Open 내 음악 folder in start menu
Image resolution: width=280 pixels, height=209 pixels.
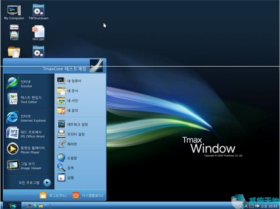(68, 110)
